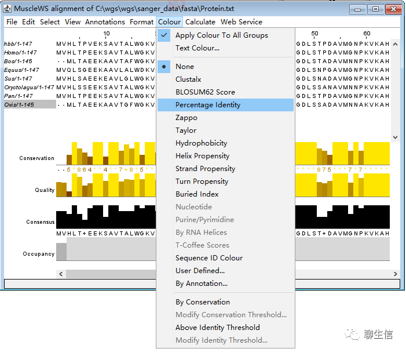Open the File menu
The image size is (406, 352).
[x=12, y=22]
